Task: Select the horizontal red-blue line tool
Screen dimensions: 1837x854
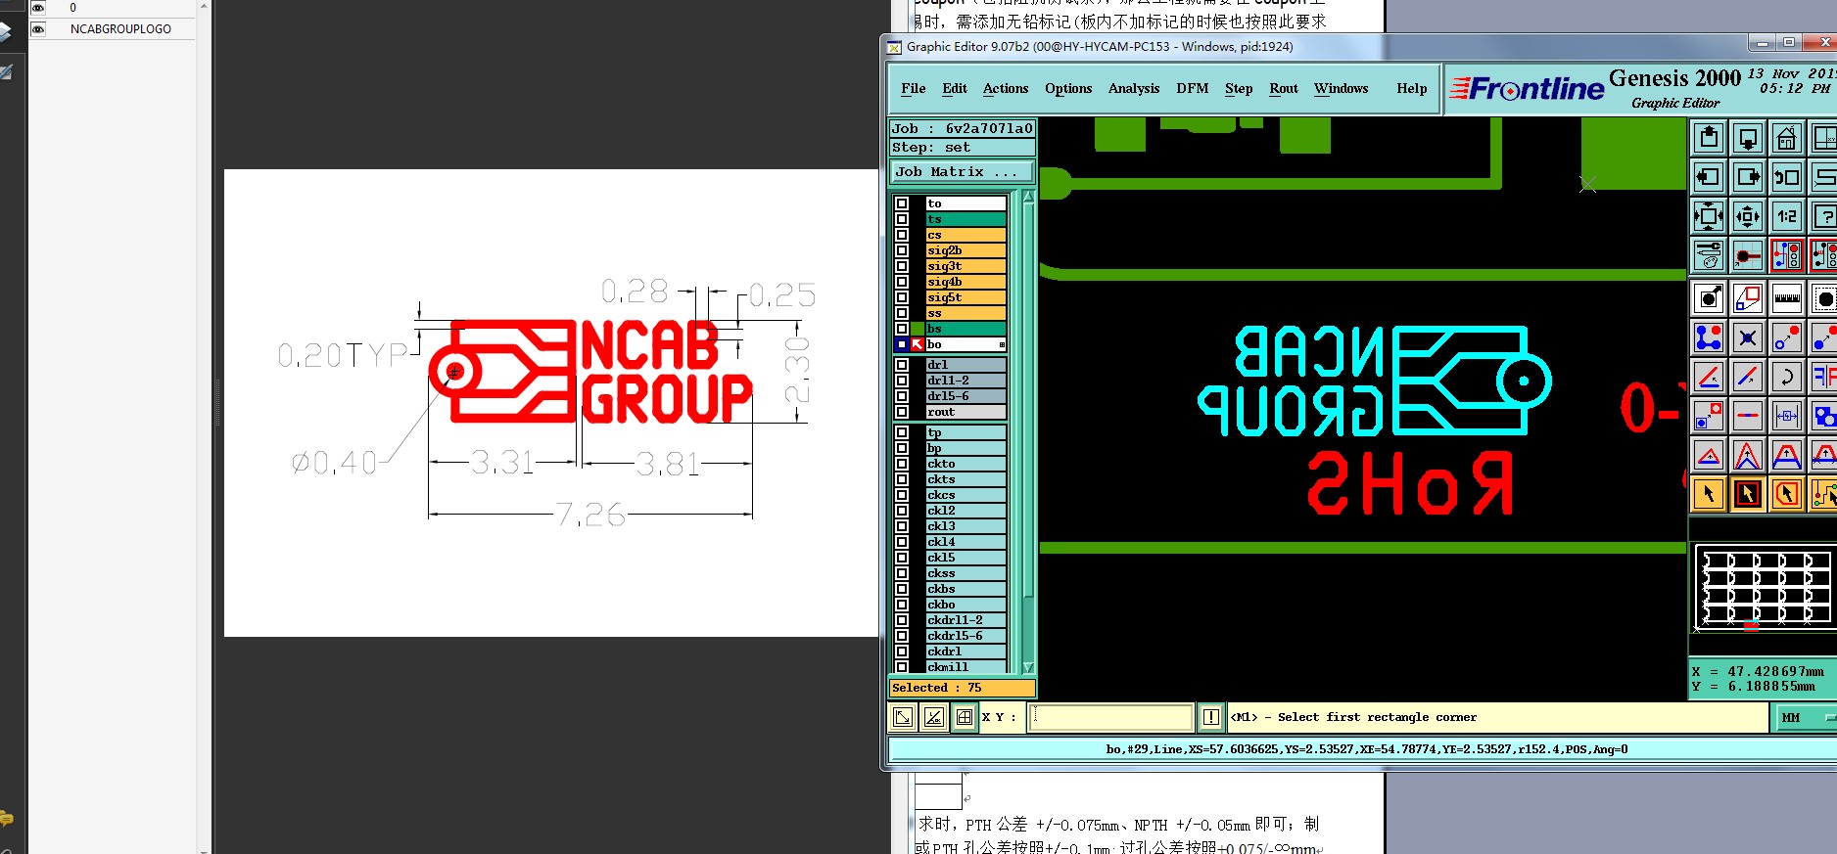Action: pos(1748,416)
